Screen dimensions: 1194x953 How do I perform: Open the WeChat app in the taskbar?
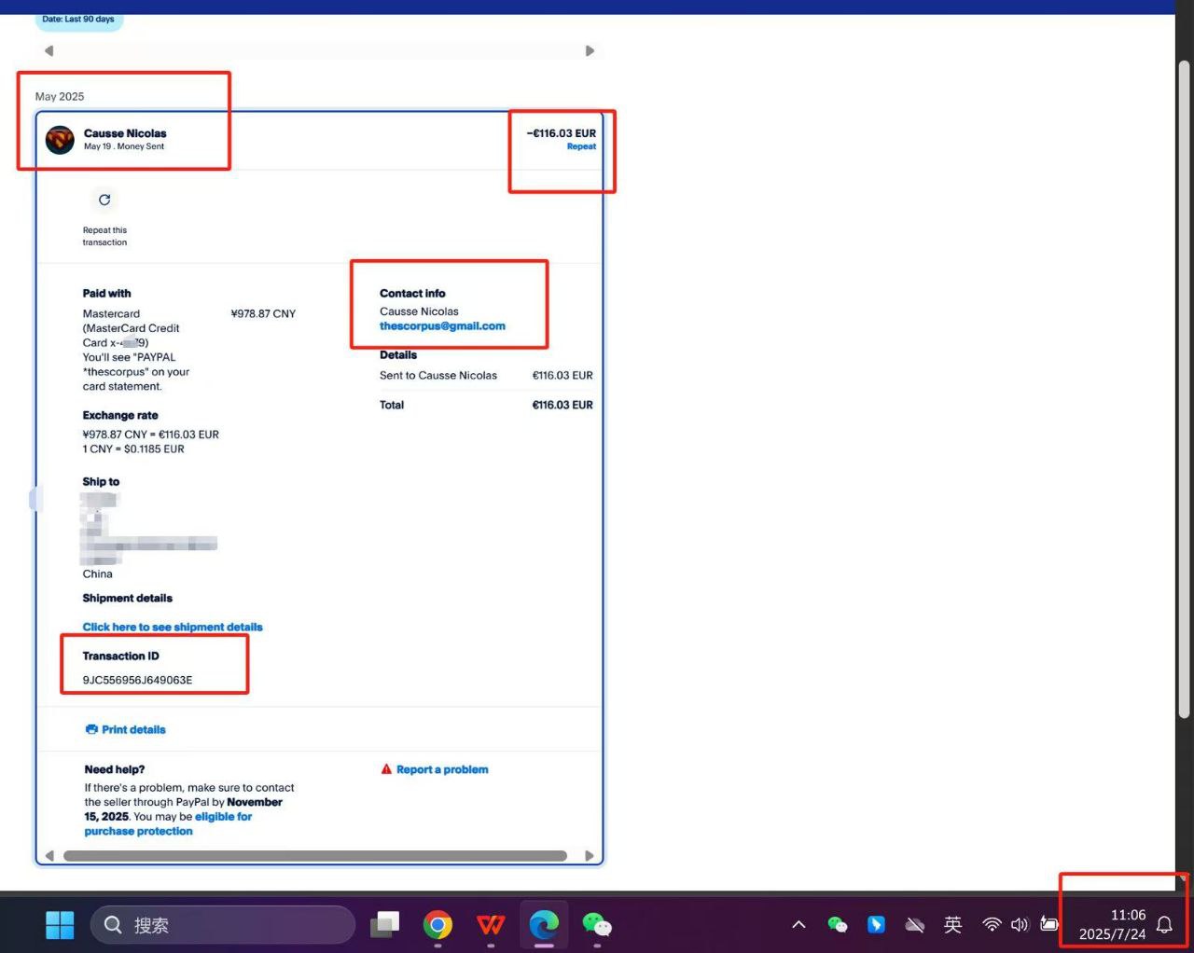(597, 924)
